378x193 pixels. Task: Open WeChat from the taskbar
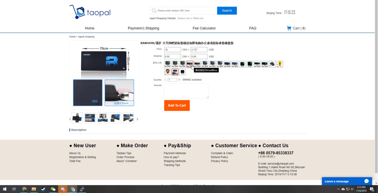[53, 189]
